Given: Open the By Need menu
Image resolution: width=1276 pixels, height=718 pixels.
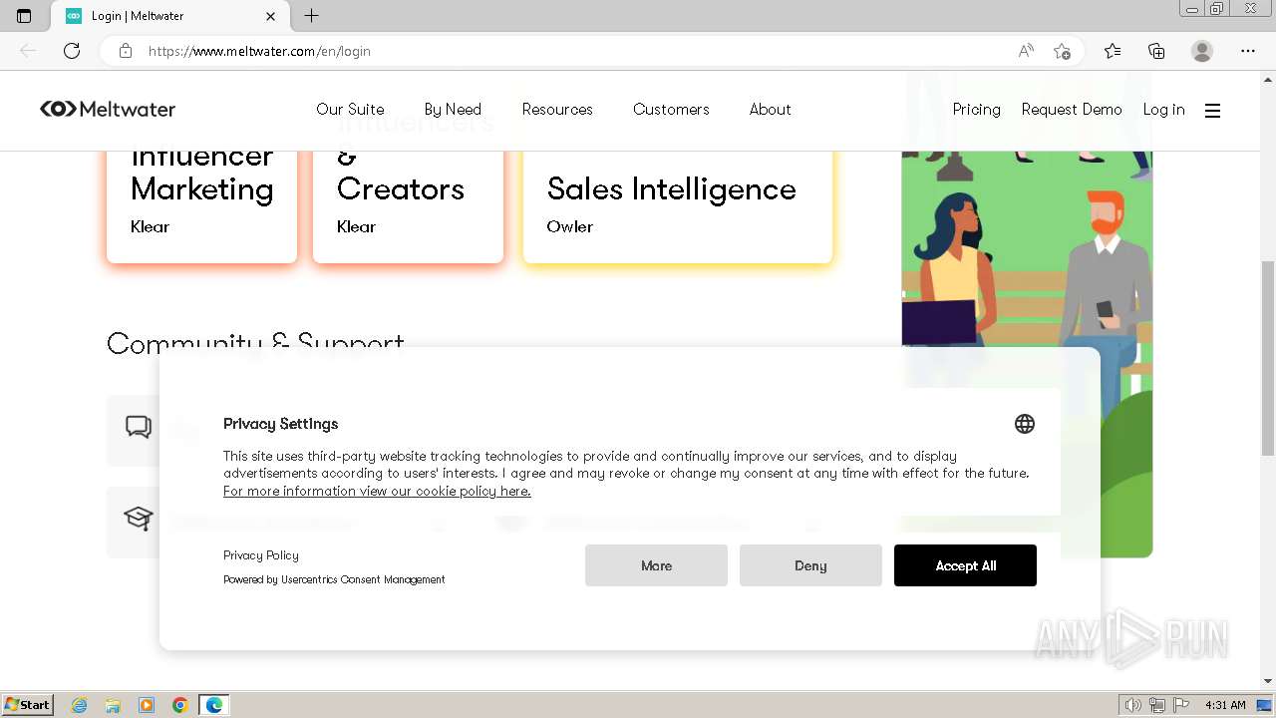Looking at the screenshot, I should (x=453, y=110).
